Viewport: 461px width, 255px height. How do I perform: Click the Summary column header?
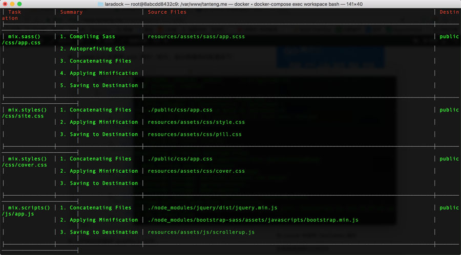pyautogui.click(x=71, y=12)
